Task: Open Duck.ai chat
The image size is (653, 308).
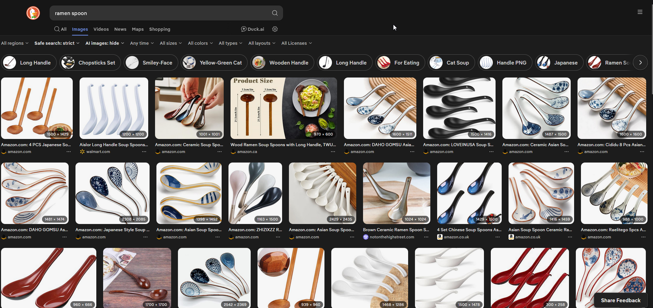Action: click(x=253, y=29)
